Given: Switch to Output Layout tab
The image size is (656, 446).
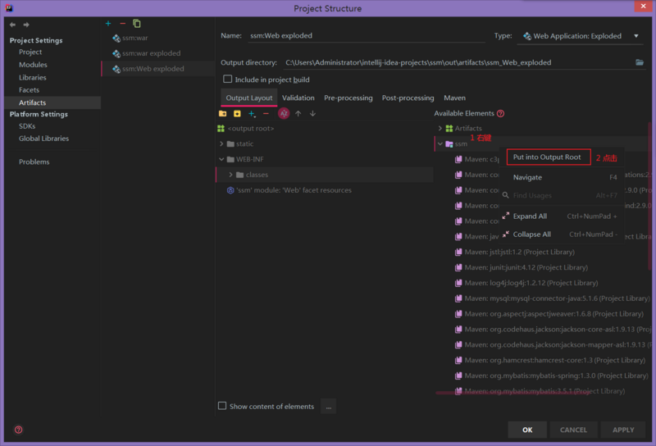Looking at the screenshot, I should pos(249,98).
